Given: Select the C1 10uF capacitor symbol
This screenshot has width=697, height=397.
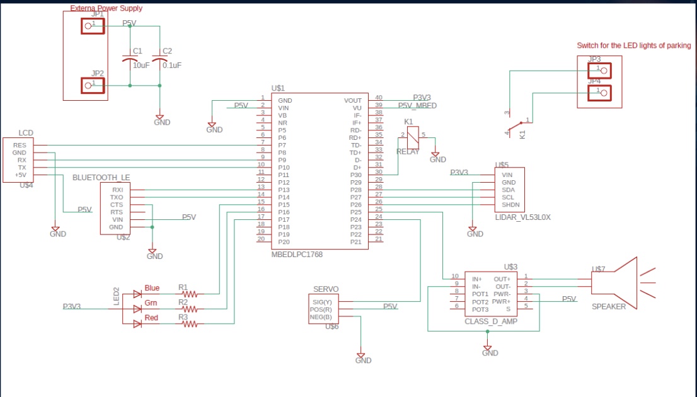Looking at the screenshot, I should click(x=130, y=57).
